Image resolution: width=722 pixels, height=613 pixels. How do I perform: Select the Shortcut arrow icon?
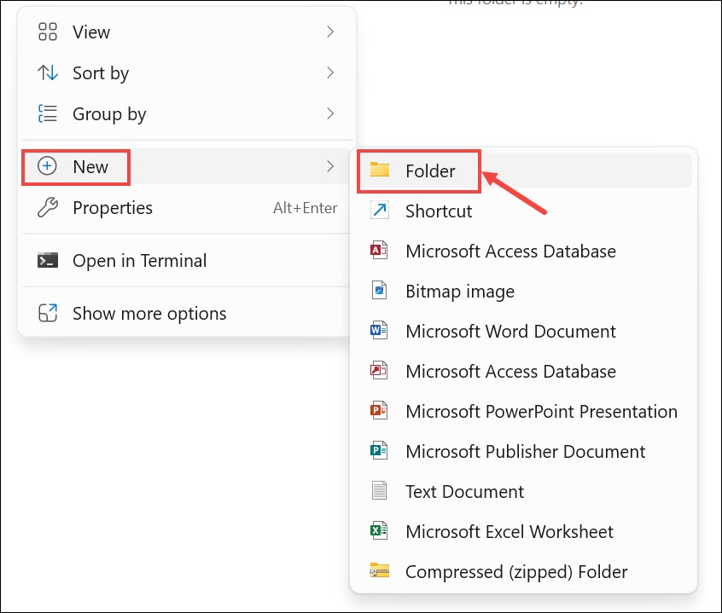[380, 211]
